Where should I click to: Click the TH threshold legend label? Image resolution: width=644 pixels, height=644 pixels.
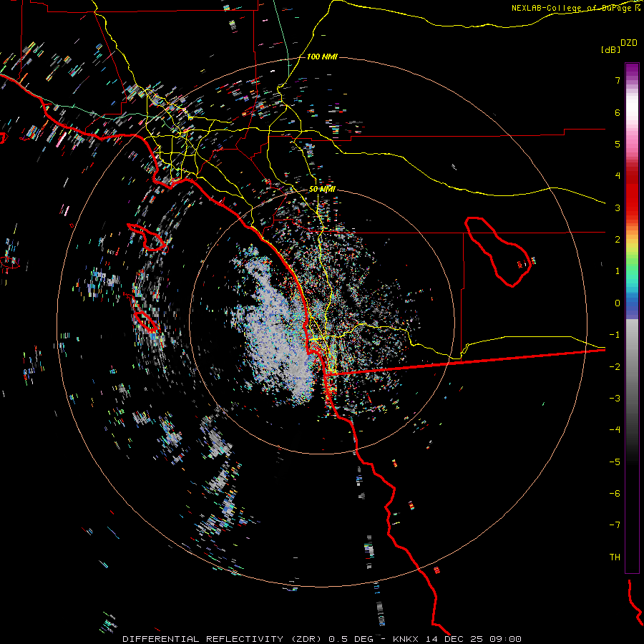point(615,557)
